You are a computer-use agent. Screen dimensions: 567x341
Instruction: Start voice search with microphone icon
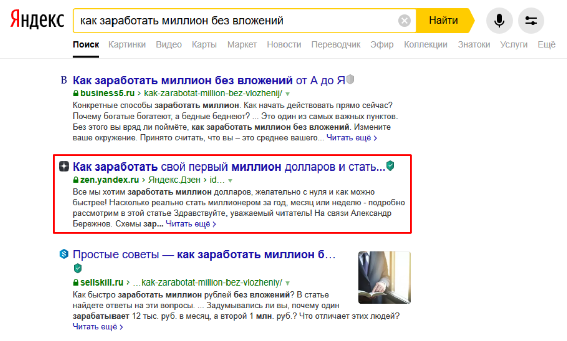tap(499, 21)
